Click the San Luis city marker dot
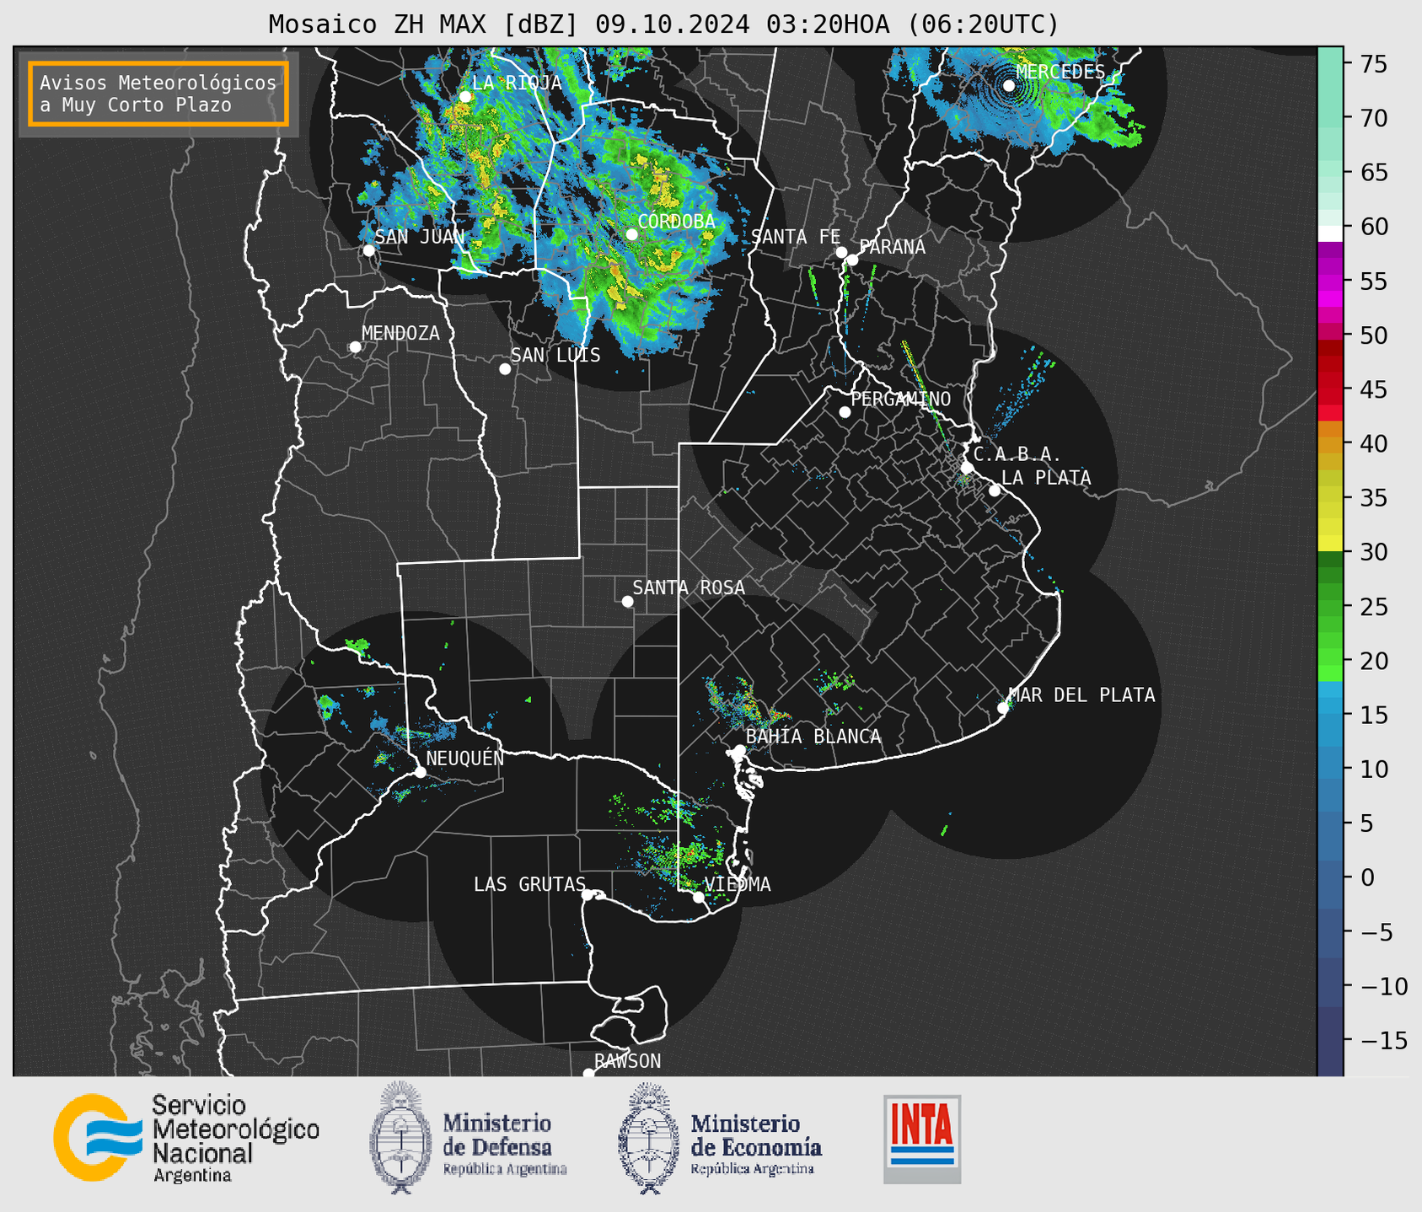 point(505,369)
